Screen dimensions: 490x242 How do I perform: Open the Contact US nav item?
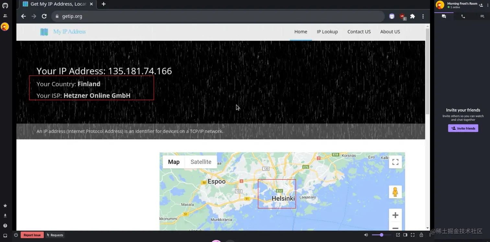[x=359, y=32]
